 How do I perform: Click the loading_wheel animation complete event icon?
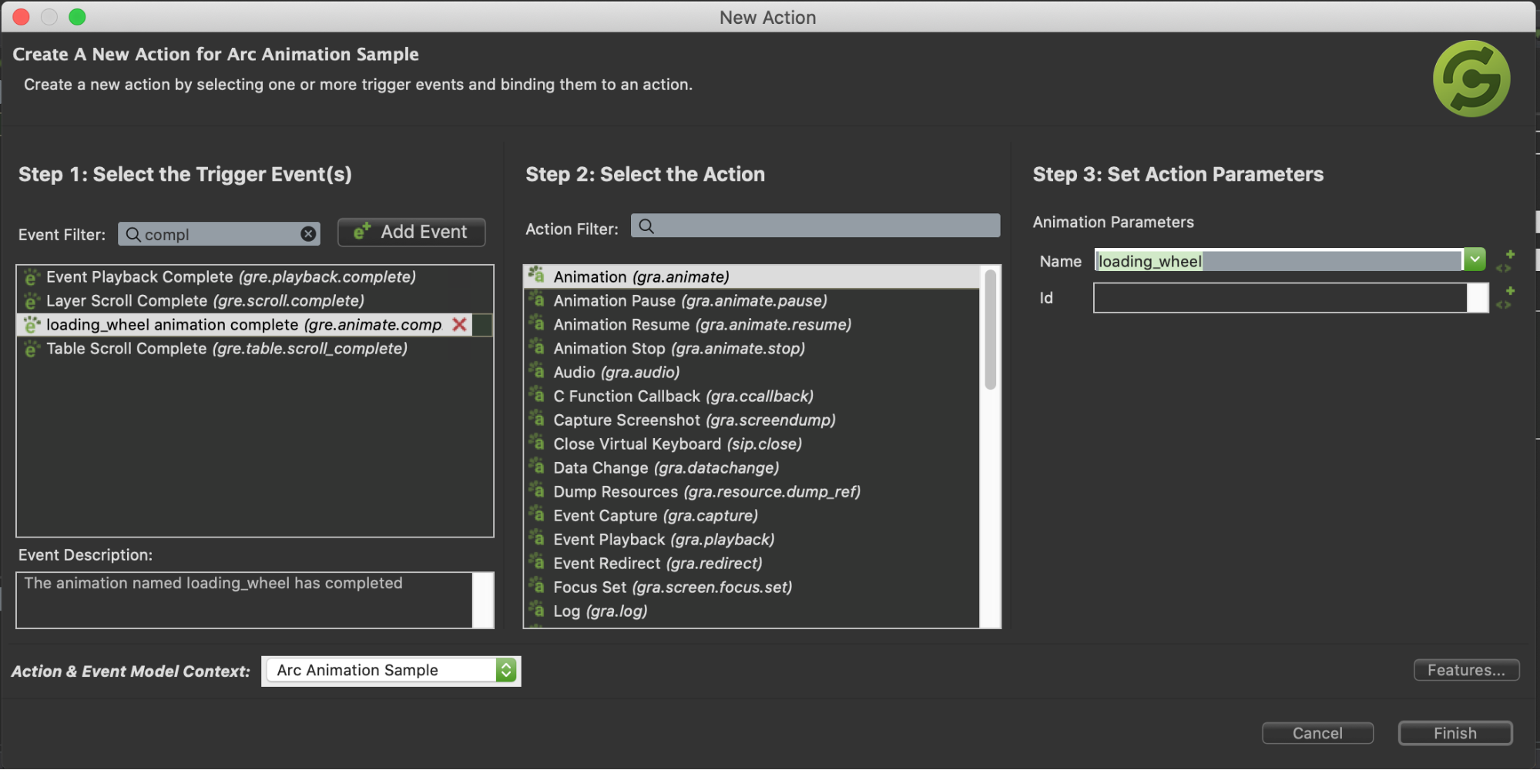[x=32, y=325]
